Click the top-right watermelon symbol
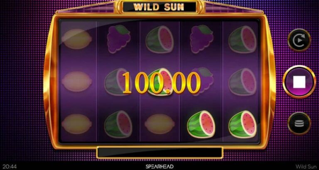This screenshot has height=170, width=319. click(x=243, y=39)
